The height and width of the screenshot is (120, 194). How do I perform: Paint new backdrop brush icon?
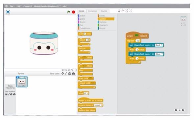point(9,94)
